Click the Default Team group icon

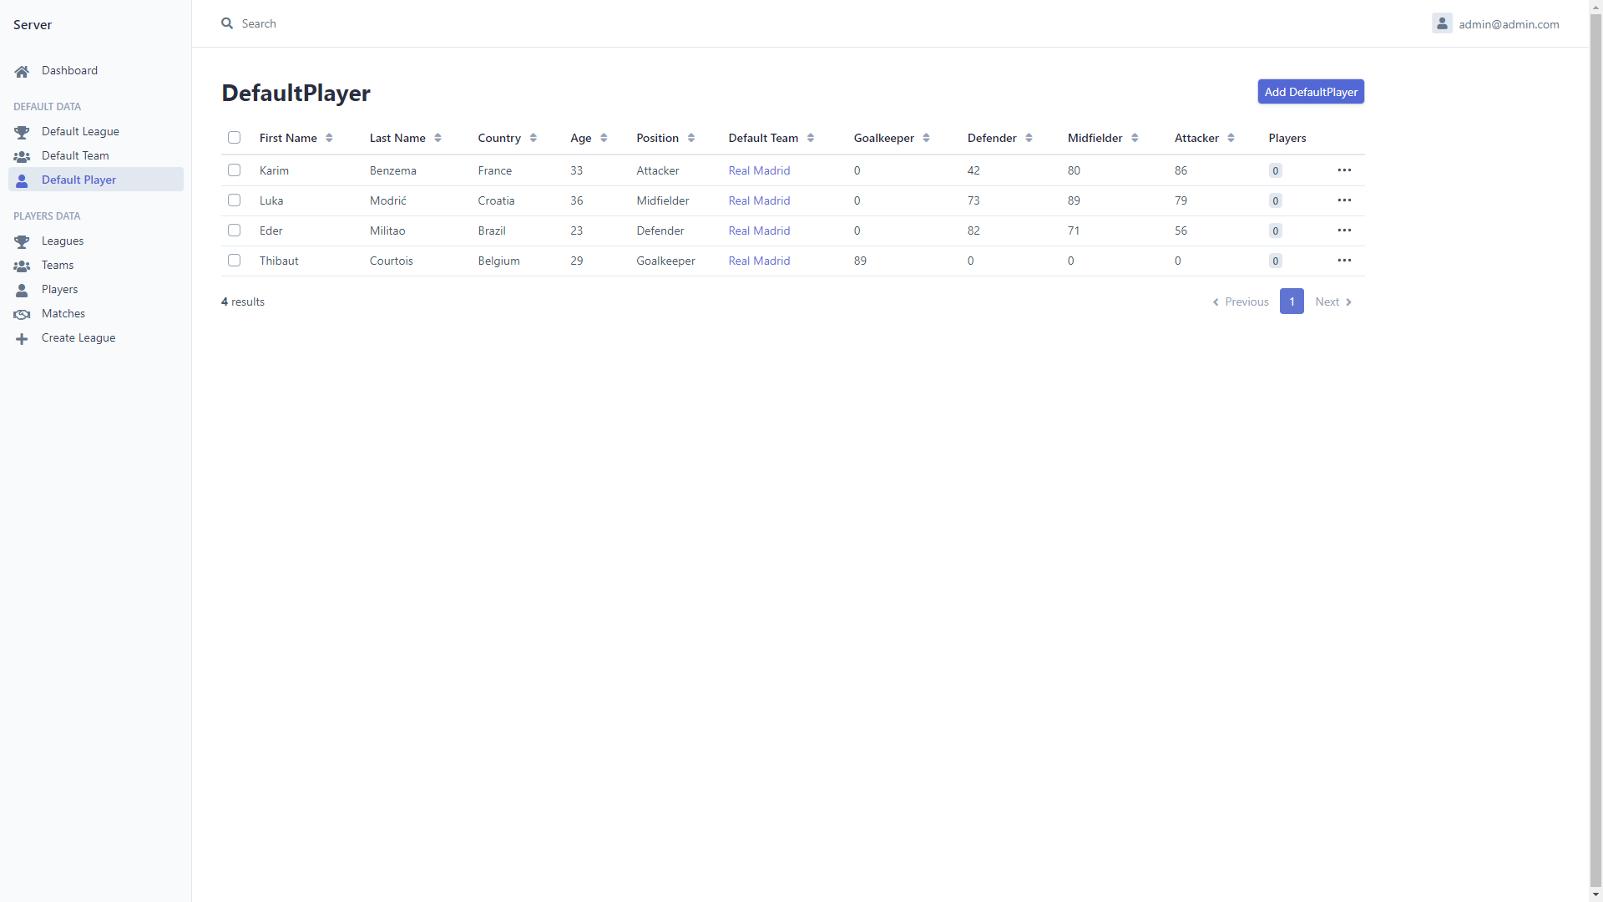(x=22, y=156)
